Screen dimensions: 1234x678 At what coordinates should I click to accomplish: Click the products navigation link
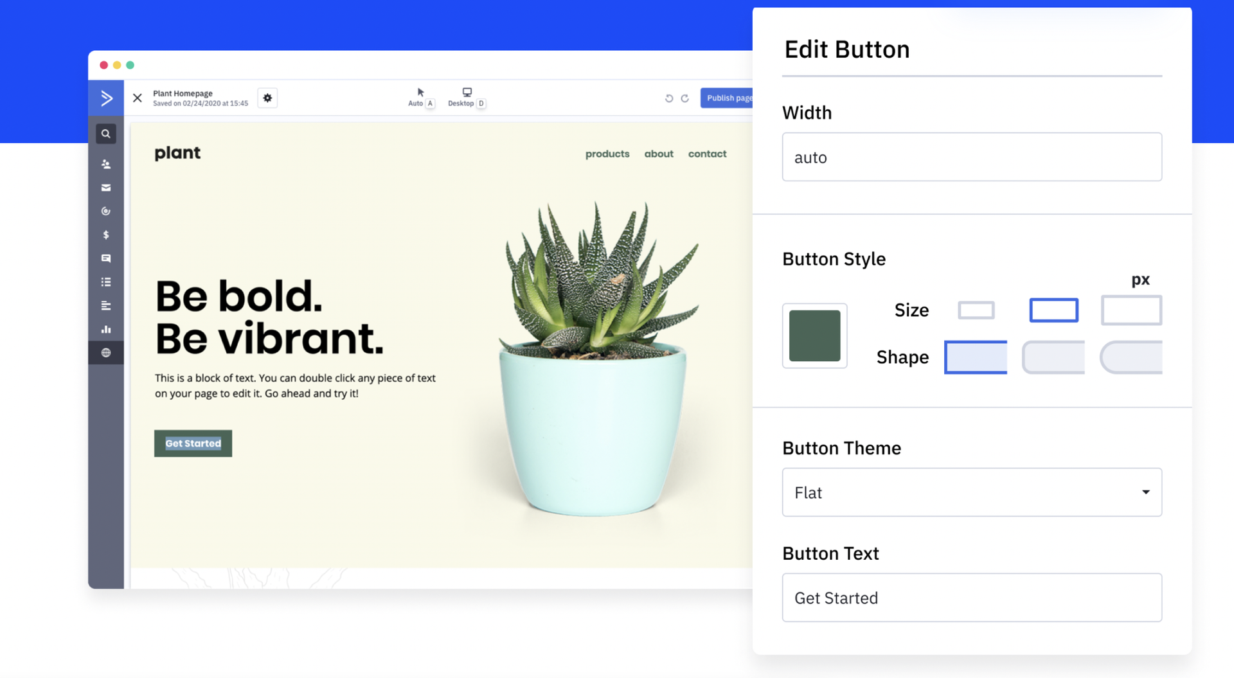607,154
